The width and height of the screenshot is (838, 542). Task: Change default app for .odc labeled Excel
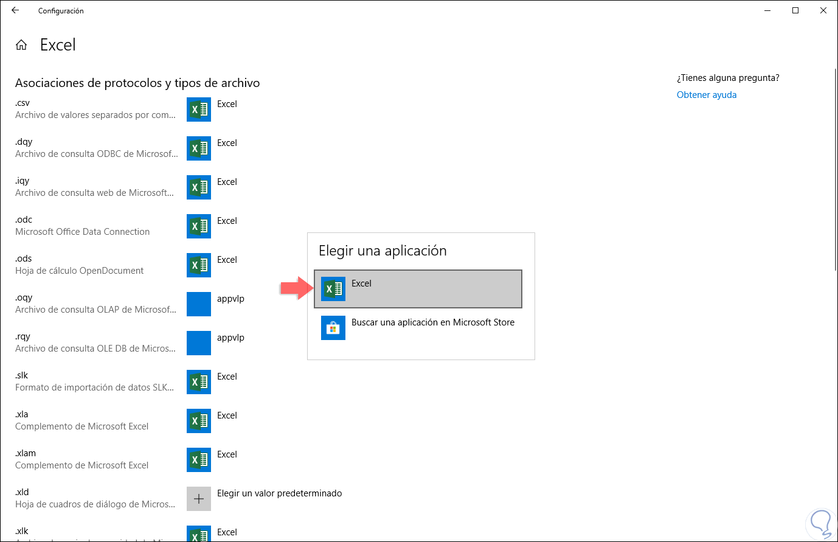pyautogui.click(x=227, y=221)
